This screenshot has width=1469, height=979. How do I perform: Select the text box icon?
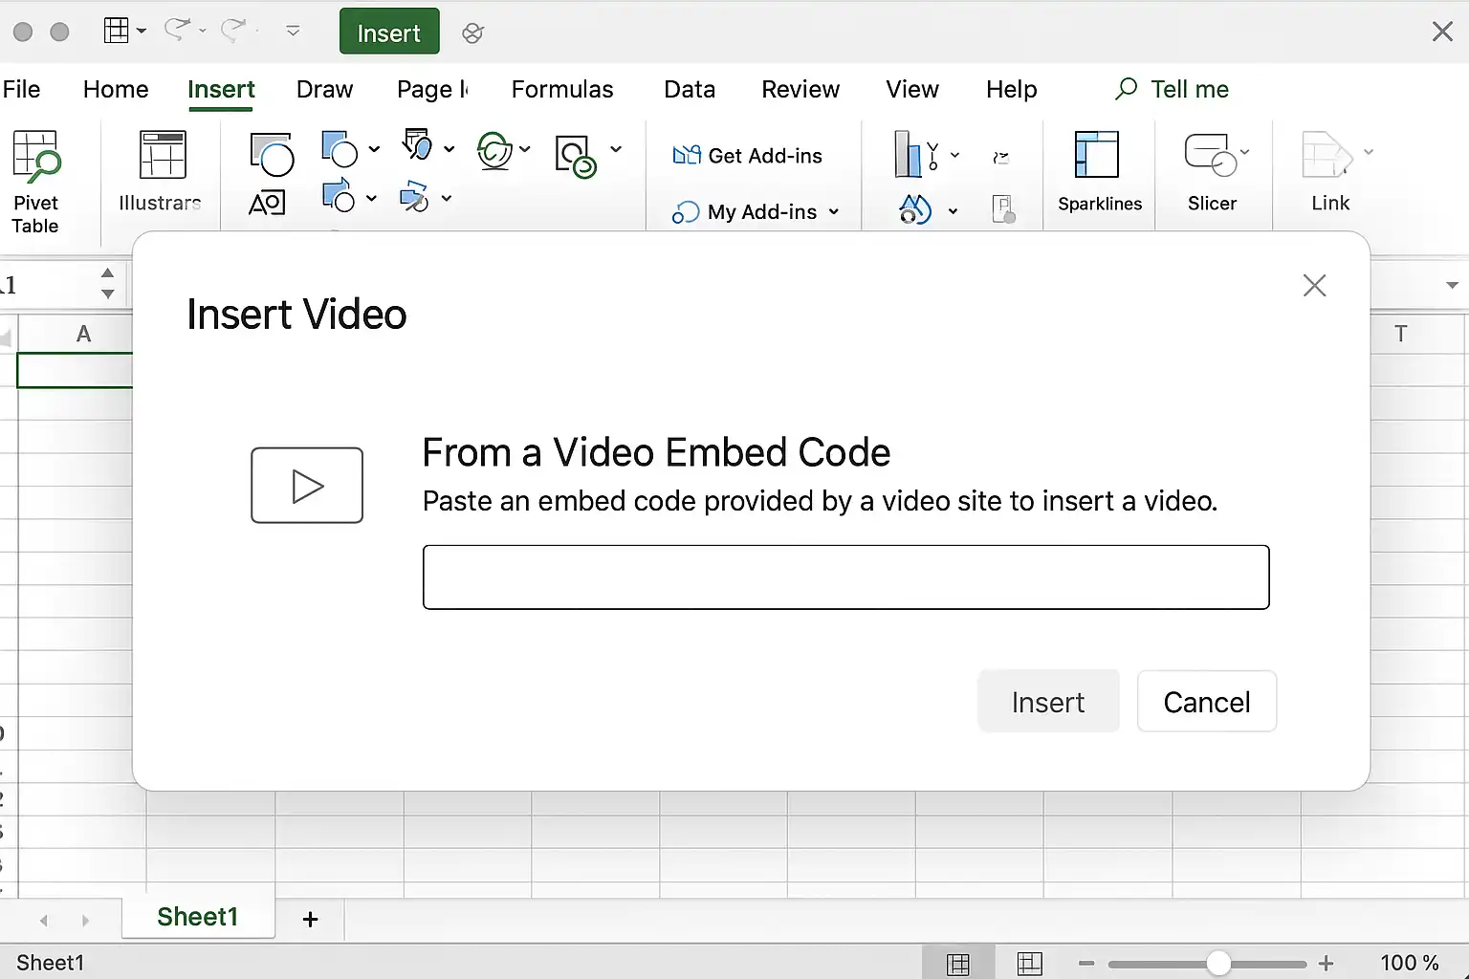point(267,203)
